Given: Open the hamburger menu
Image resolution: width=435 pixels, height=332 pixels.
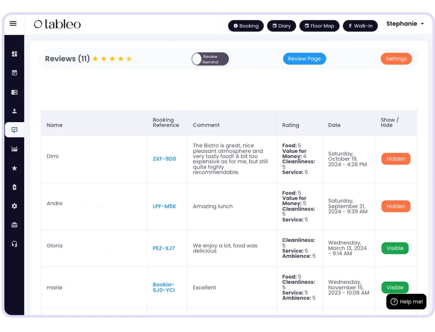Looking at the screenshot, I should (13, 24).
